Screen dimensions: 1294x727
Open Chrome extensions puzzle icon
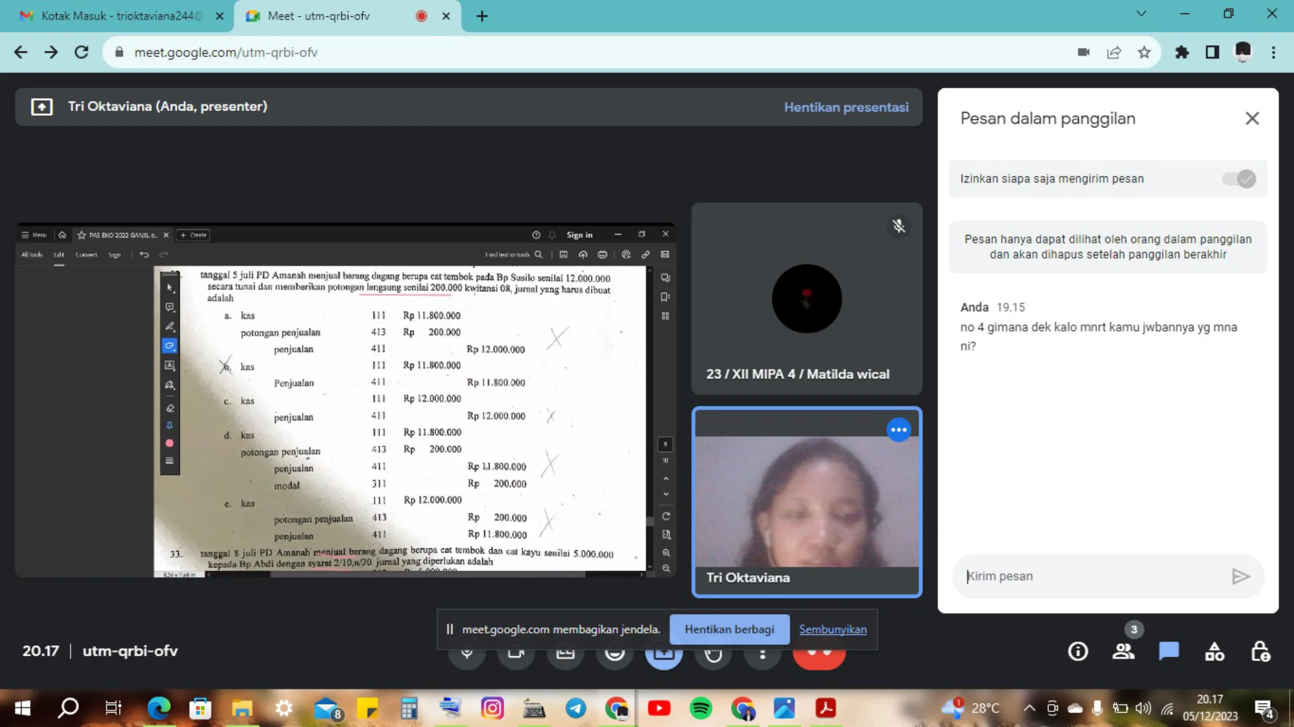coord(1181,52)
